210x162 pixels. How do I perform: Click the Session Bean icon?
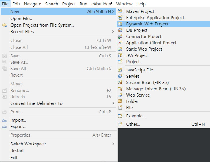click(120, 82)
